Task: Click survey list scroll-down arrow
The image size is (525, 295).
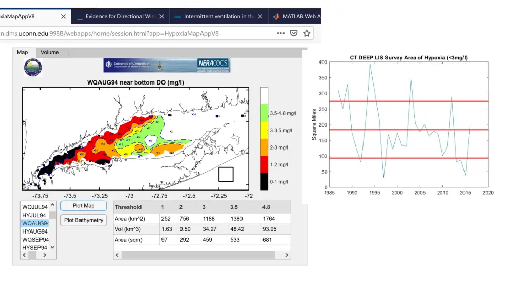Action: tap(53, 247)
